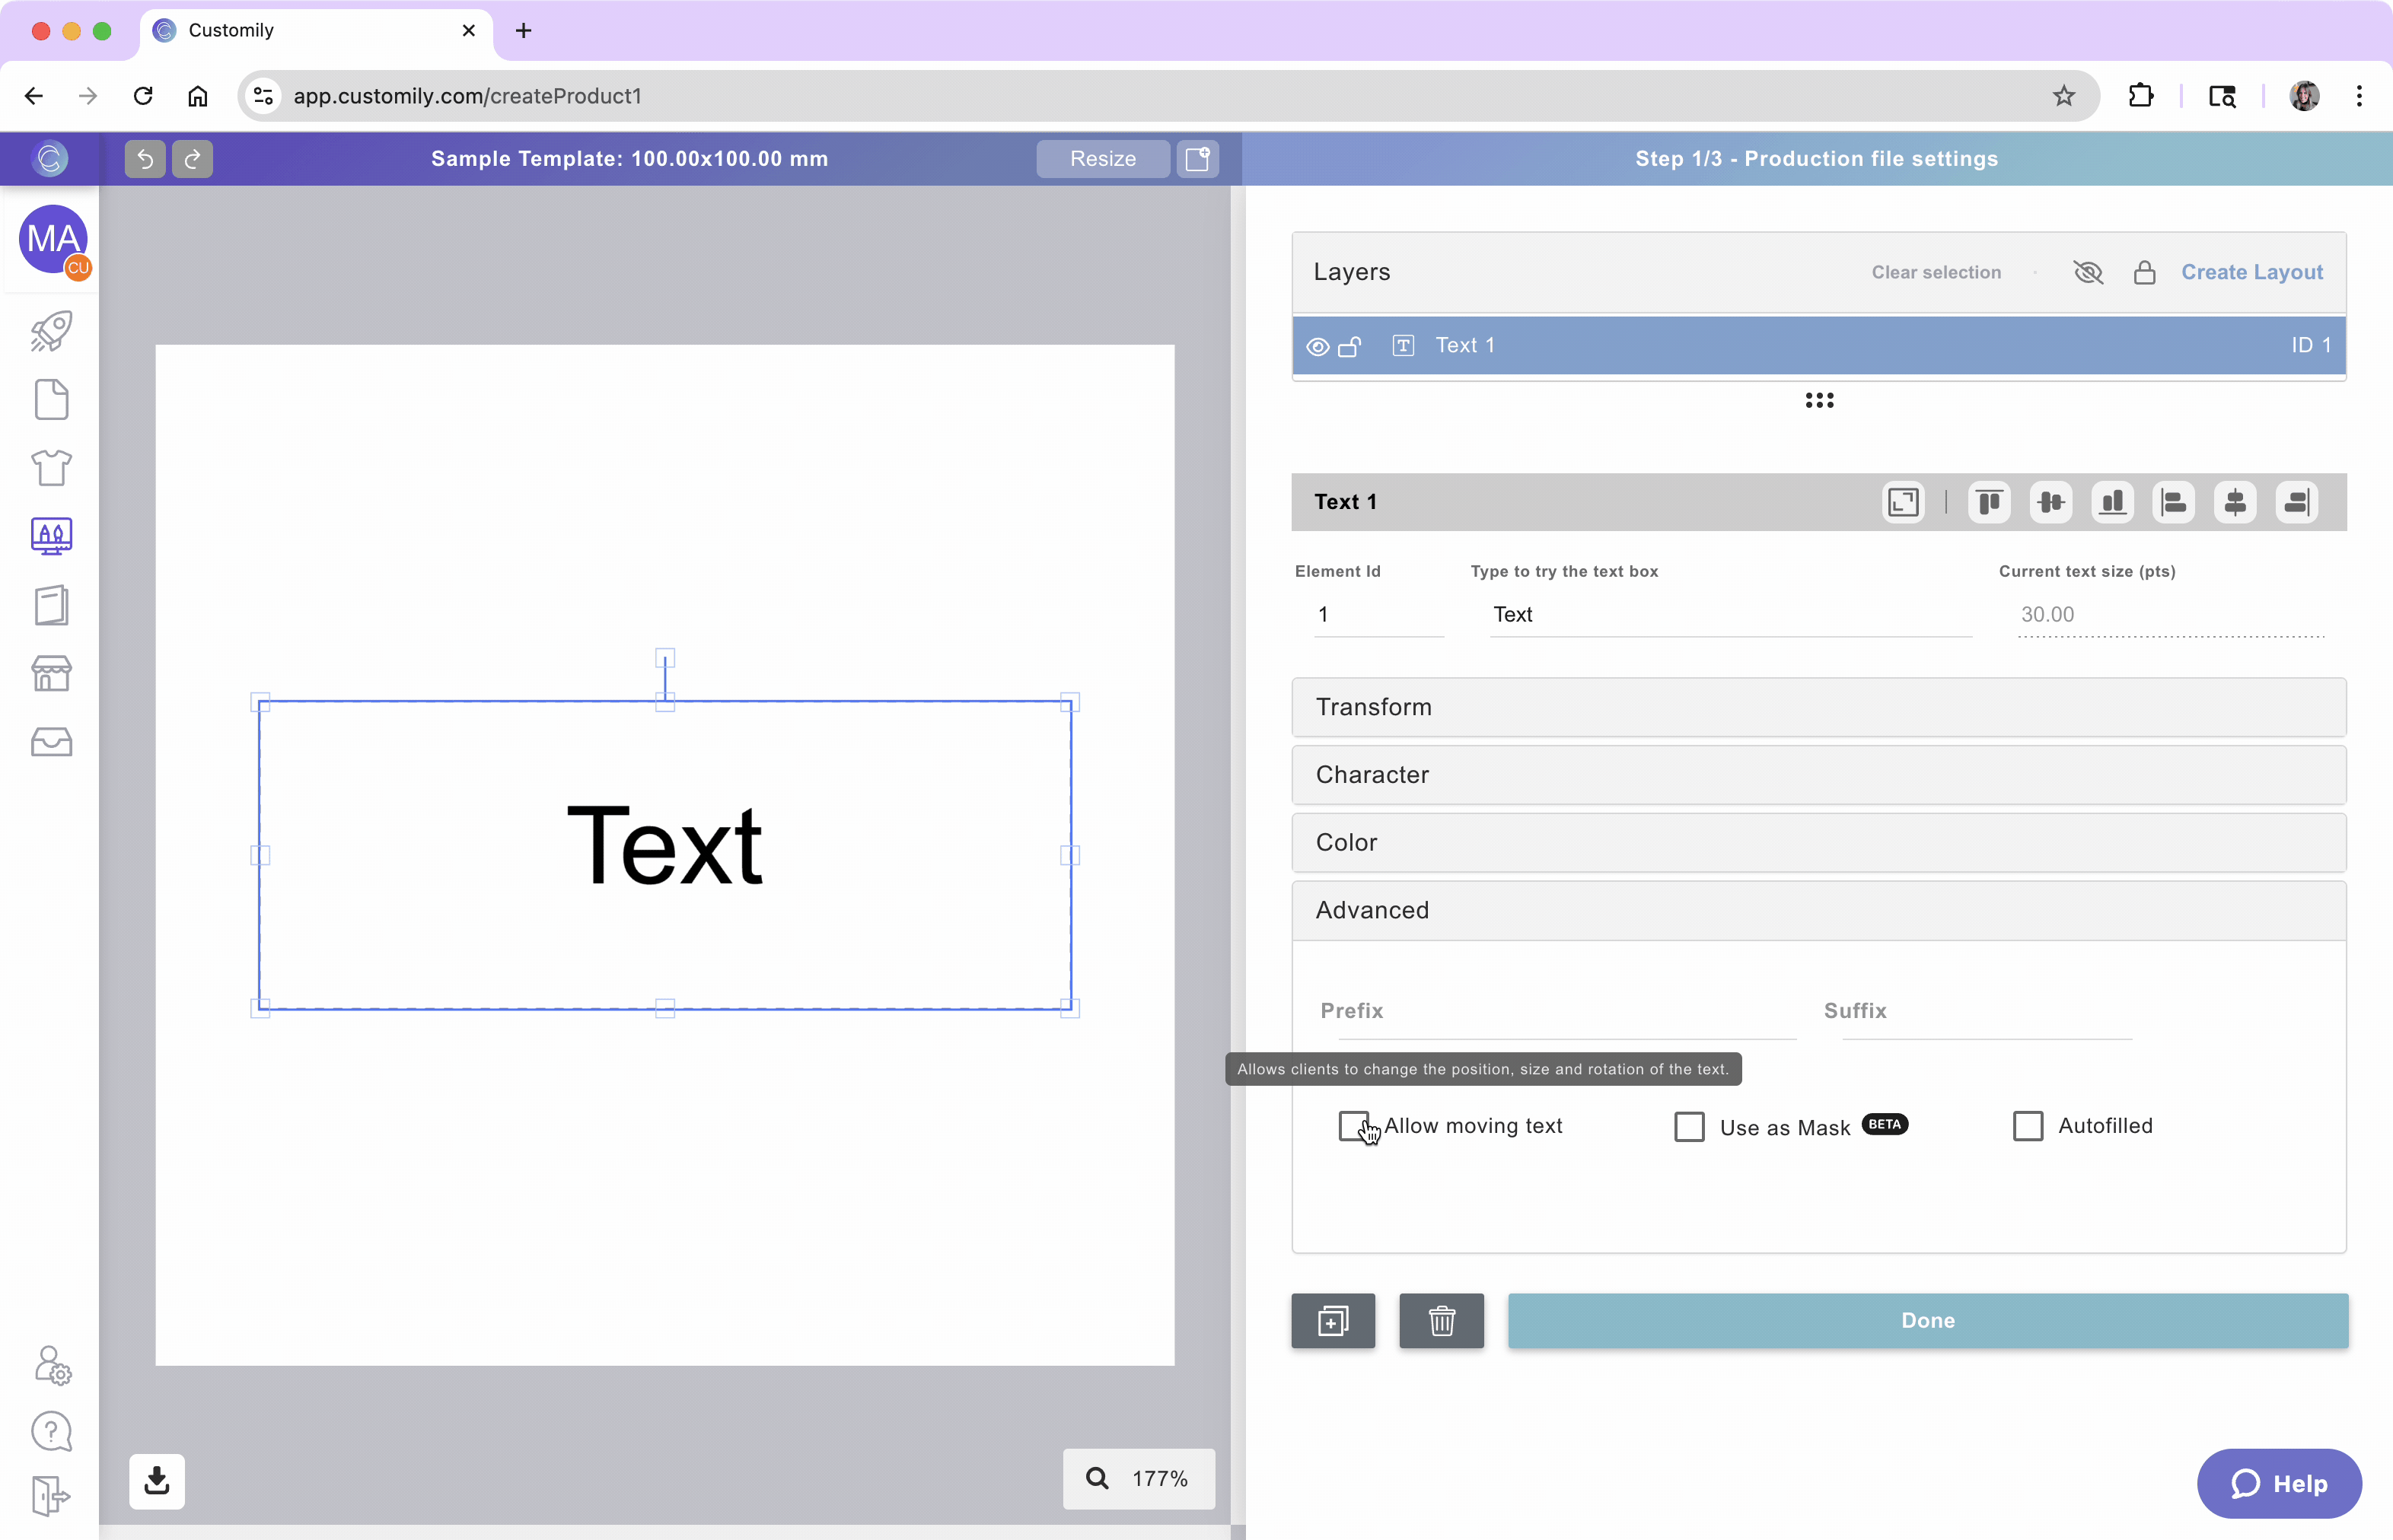Align text to top with the align-top icon
Screen dimensions: 2393x1540
tap(1989, 502)
